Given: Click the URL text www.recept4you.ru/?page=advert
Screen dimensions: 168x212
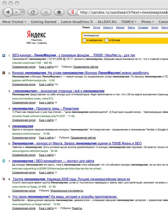Looking at the screenshot, I should (x=31, y=204).
